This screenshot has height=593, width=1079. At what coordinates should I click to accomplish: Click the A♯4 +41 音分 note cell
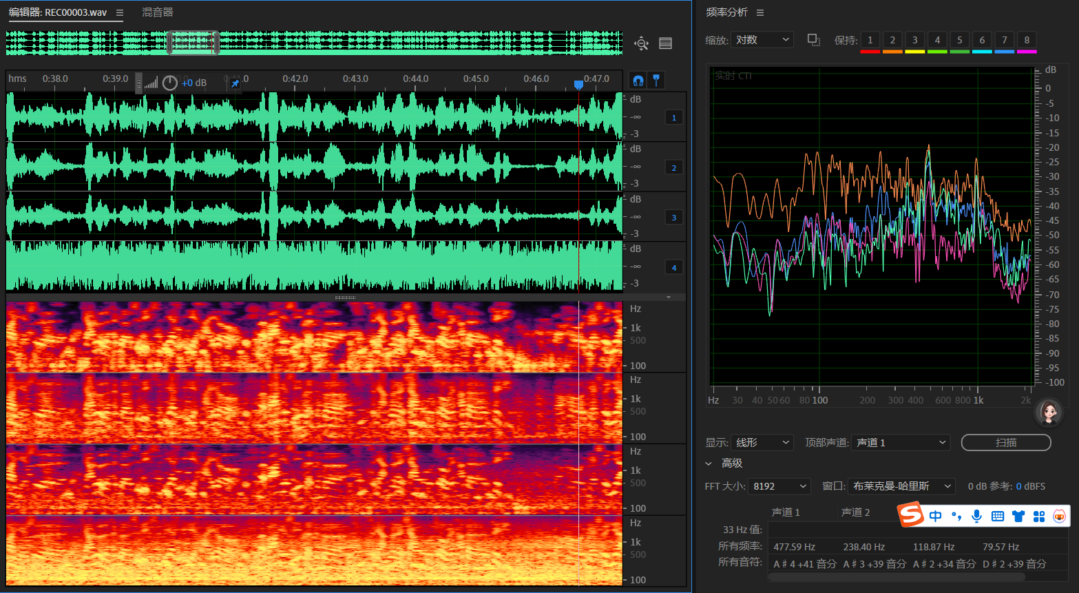(805, 563)
